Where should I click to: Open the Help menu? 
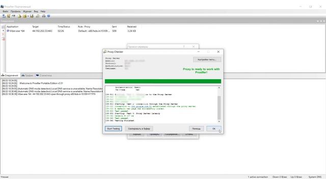click(43, 11)
